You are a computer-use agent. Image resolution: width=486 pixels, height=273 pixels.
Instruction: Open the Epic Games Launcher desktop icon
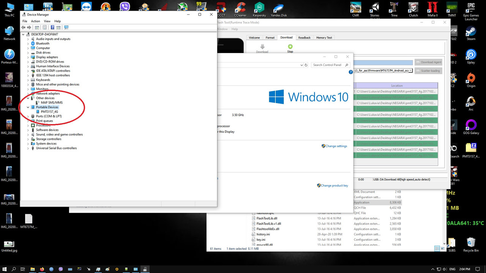click(471, 11)
